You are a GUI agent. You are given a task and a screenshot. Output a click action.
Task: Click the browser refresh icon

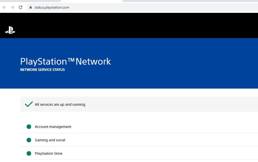[x=20, y=7]
